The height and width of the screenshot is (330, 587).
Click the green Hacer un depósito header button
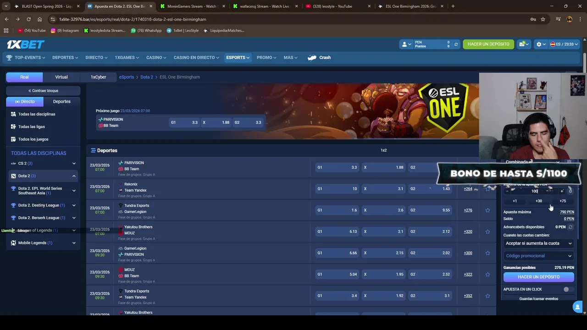tap(488, 44)
